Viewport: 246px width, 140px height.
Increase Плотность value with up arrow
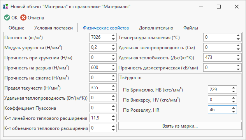113,36
